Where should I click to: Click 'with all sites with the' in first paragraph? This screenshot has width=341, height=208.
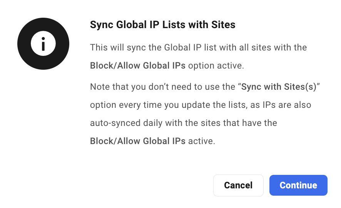263,47
